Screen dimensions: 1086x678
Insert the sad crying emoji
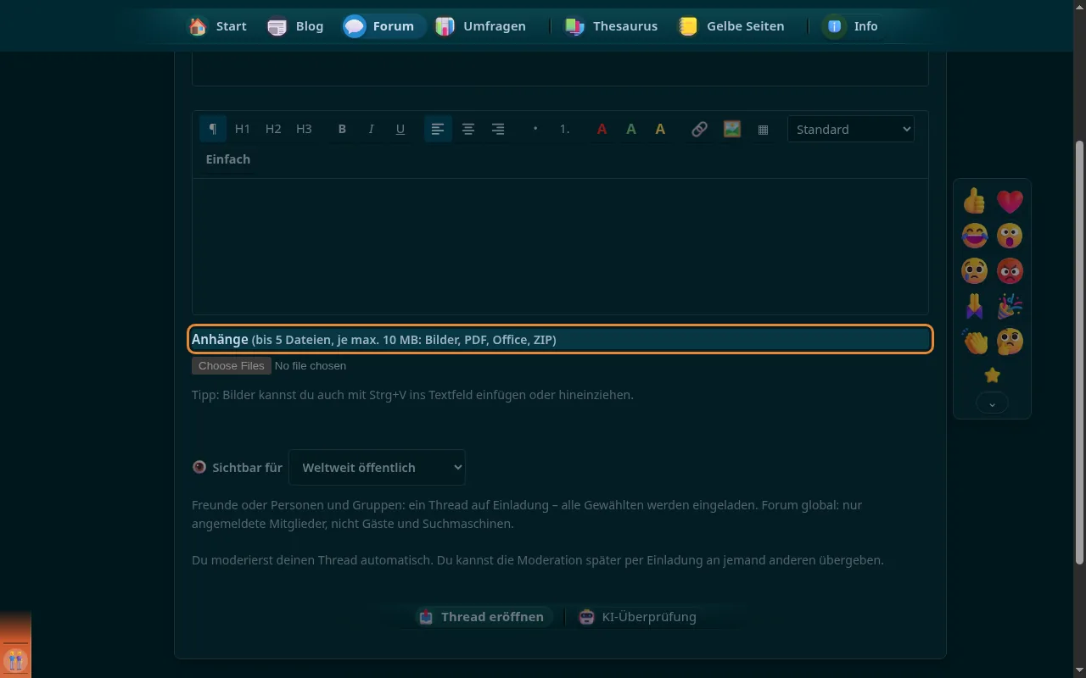[974, 271]
